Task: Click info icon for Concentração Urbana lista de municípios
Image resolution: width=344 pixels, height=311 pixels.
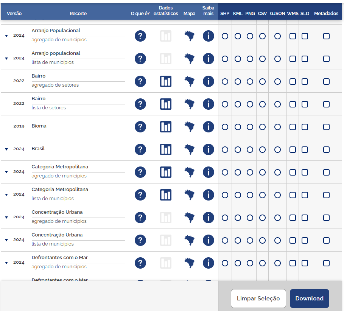Action: [x=209, y=240]
